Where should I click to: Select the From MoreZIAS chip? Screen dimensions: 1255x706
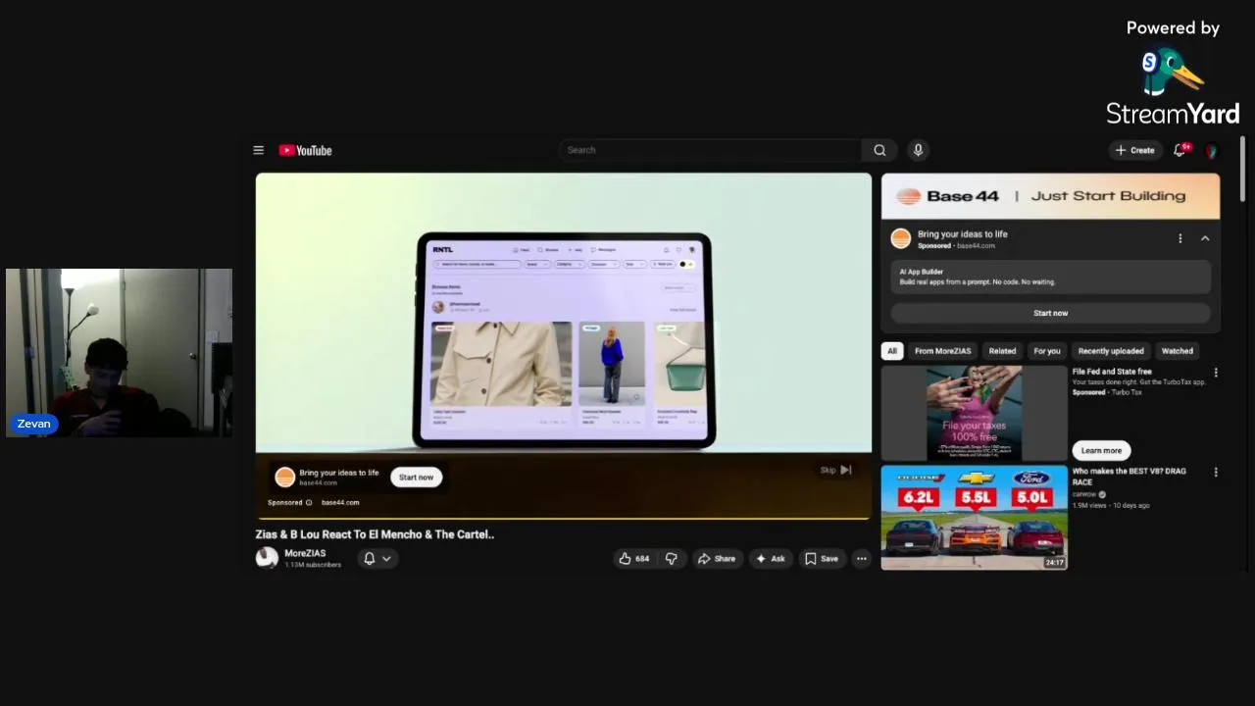pyautogui.click(x=942, y=351)
